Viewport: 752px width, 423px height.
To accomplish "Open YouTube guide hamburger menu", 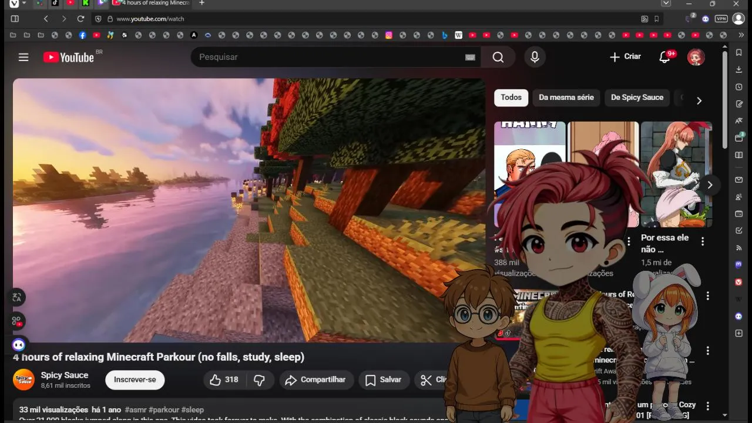I will click(23, 57).
